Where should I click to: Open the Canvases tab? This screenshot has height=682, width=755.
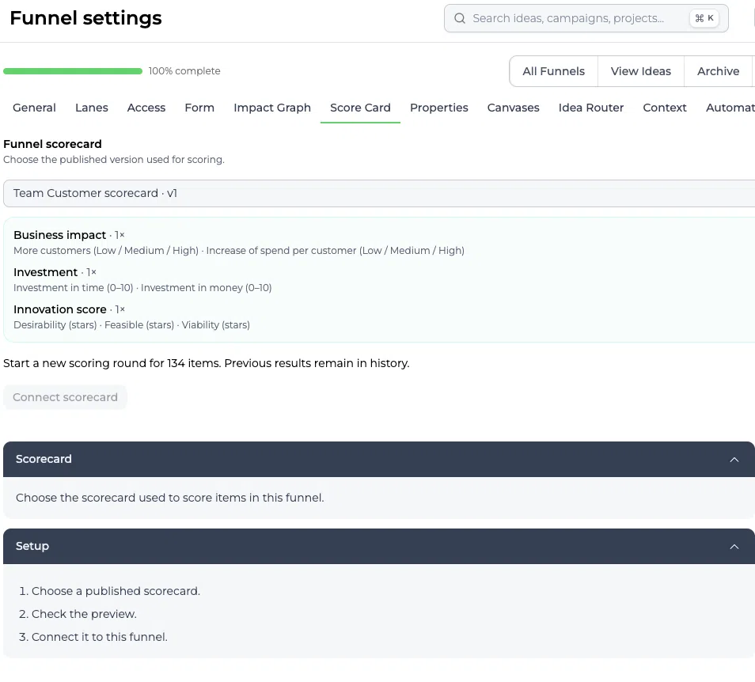[514, 108]
